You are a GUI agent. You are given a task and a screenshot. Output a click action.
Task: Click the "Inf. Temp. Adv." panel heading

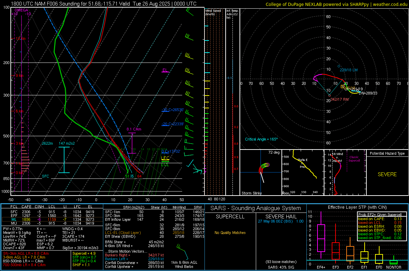tap(232, 14)
